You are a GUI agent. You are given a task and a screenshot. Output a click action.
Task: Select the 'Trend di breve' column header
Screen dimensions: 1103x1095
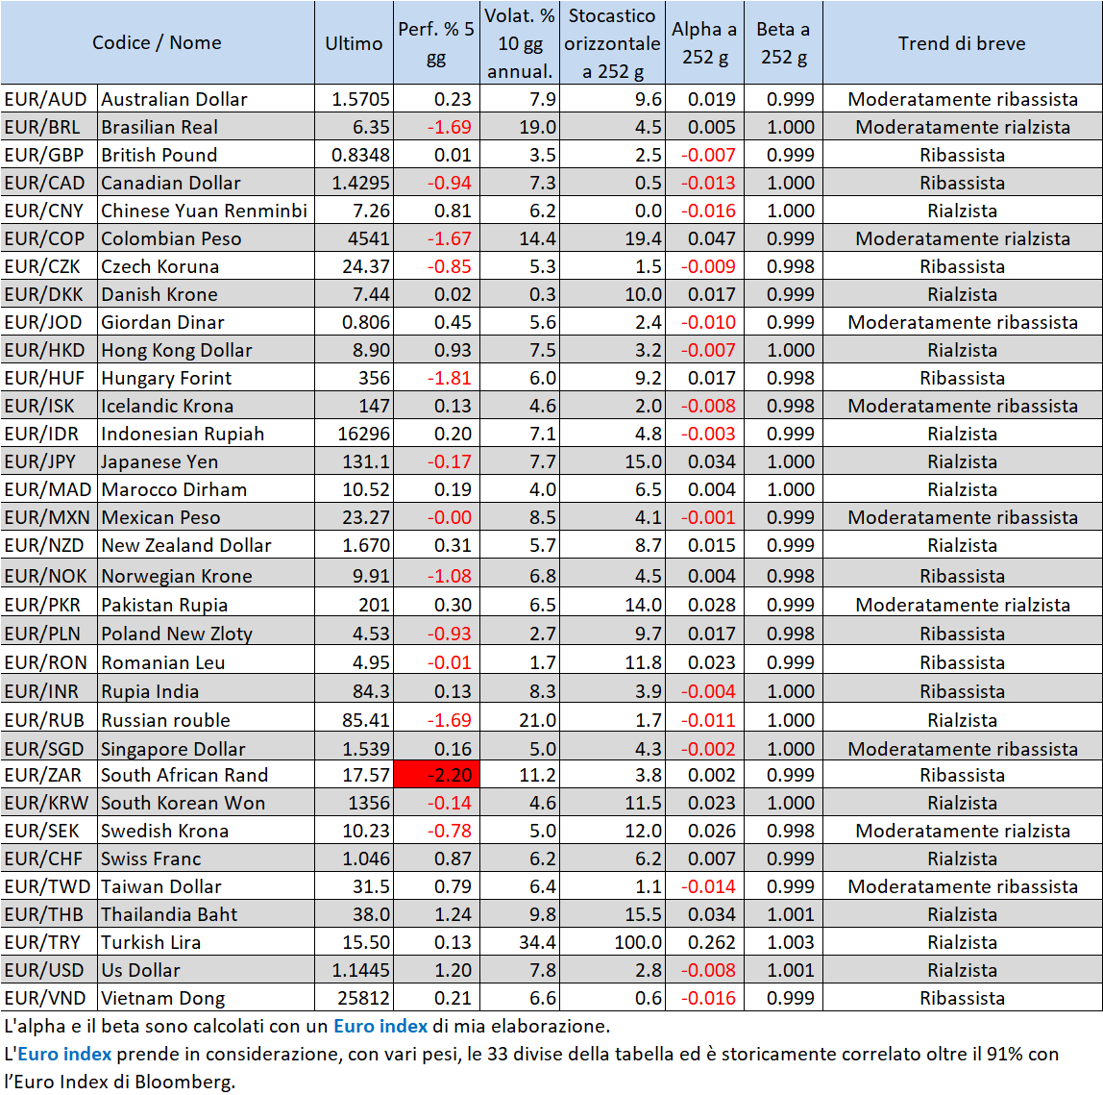[963, 42]
